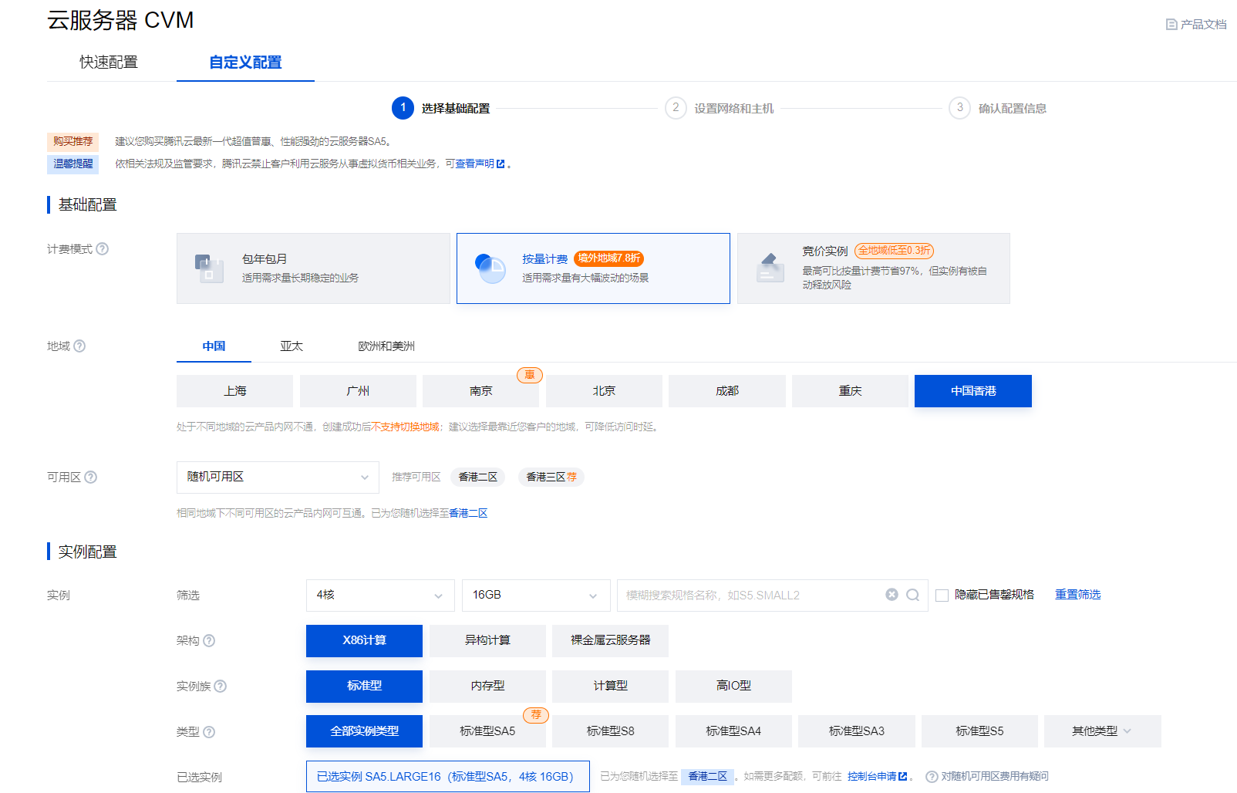Click 重置筛选 link
Screen dimensions: 1237x793
(x=1078, y=595)
